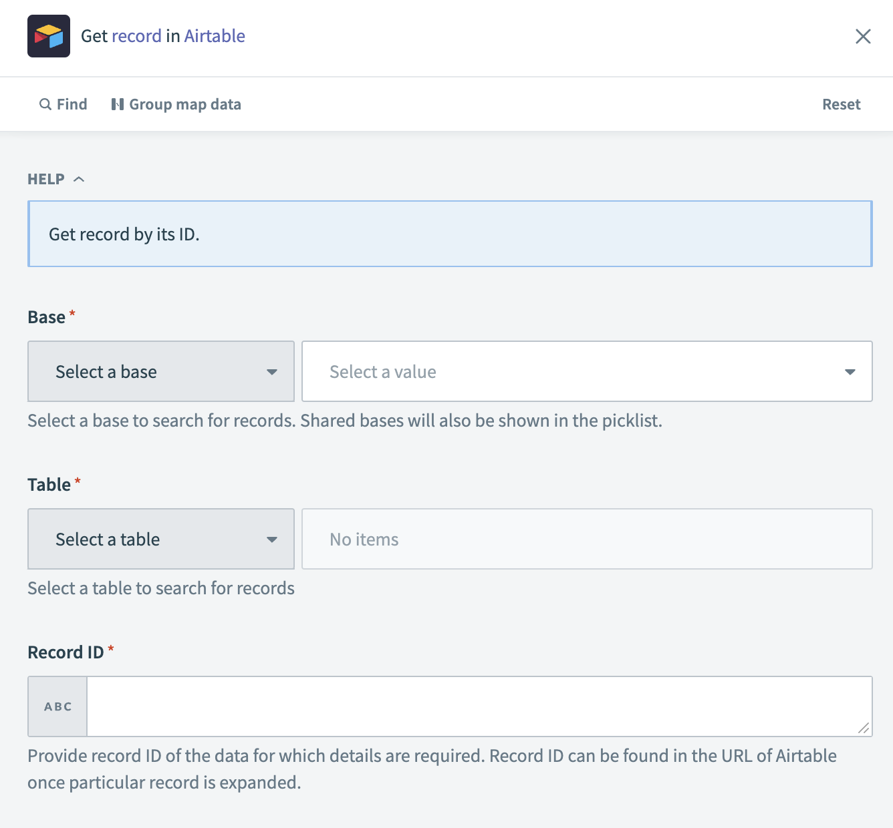Click the ABC type icon in Record ID

(x=58, y=706)
